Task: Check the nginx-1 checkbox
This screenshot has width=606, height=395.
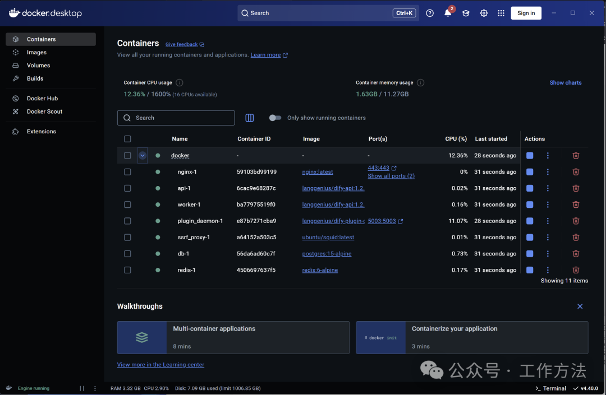Action: (x=127, y=172)
